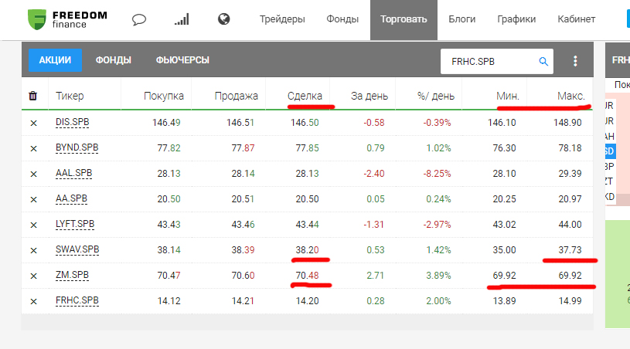Open the three-dot options menu
Image resolution: width=630 pixels, height=349 pixels.
[575, 61]
